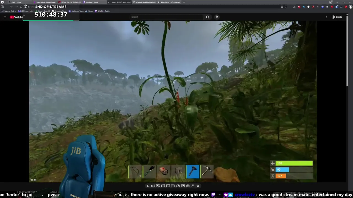Click the green health bar showing 100
353x198 pixels.
click(294, 163)
